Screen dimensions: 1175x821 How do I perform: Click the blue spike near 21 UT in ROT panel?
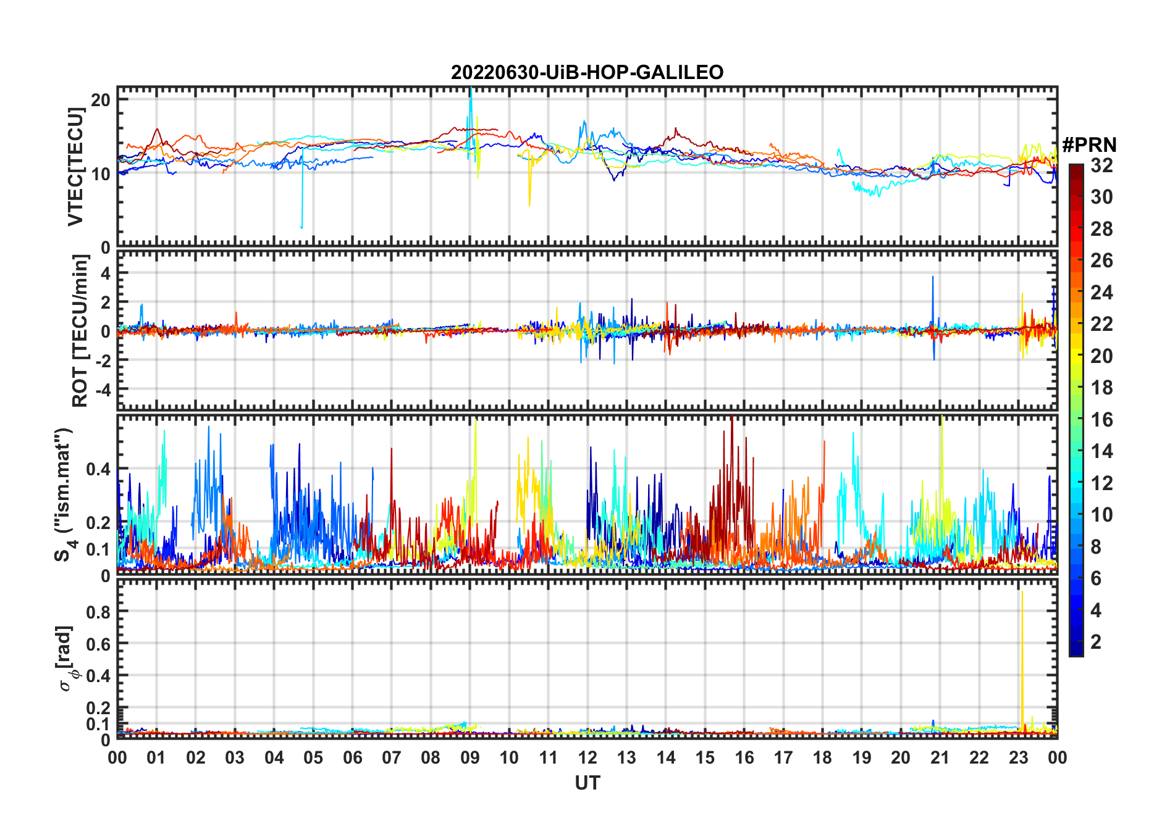click(933, 290)
